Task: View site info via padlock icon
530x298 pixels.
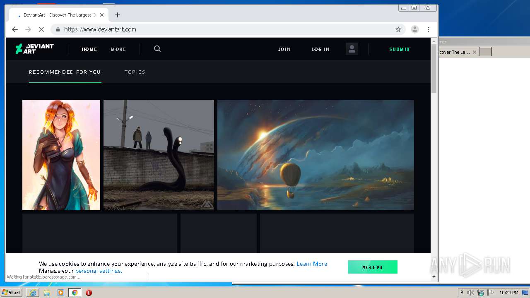Action: [58, 29]
